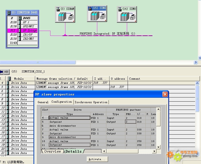Image resolution: width=201 pixels, height=164 pixels.
Task: Open the Isochronous Operation tab
Action: tap(91, 102)
